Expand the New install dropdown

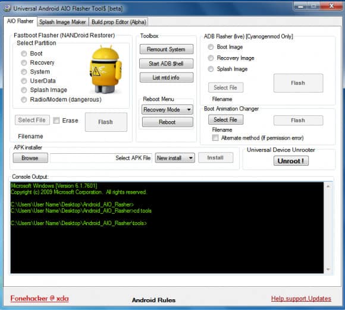click(x=175, y=158)
